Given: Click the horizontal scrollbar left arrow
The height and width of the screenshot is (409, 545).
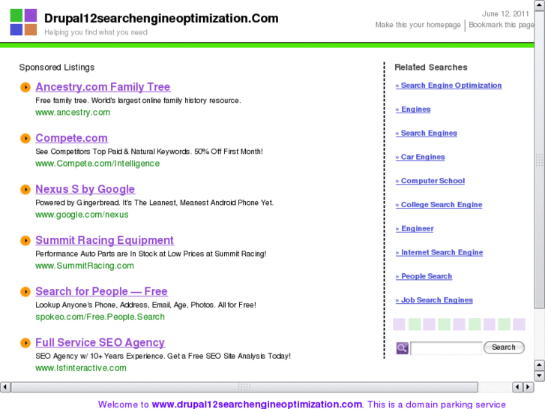Looking at the screenshot, I should [x=5, y=386].
